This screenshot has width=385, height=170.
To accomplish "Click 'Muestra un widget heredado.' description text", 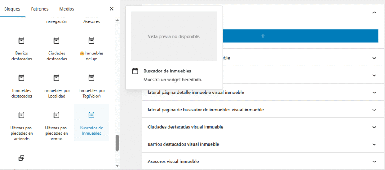I will (x=173, y=80).
